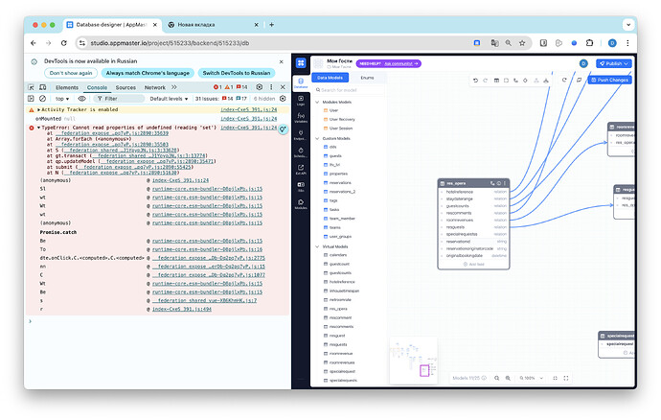Collapse the Modules Models group

click(317, 103)
